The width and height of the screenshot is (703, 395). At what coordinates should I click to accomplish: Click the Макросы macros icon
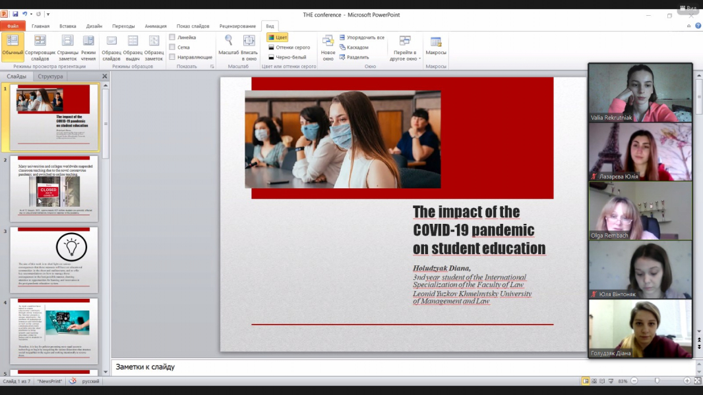coord(436,46)
